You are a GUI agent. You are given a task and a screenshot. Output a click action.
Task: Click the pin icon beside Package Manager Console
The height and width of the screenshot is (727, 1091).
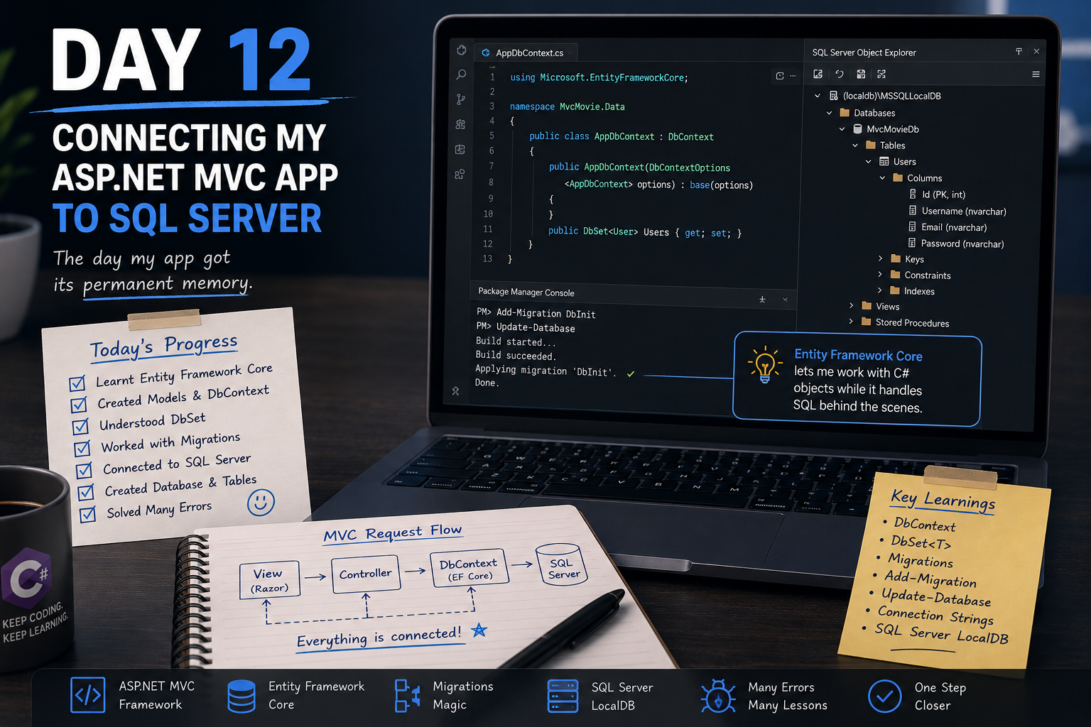coord(762,300)
